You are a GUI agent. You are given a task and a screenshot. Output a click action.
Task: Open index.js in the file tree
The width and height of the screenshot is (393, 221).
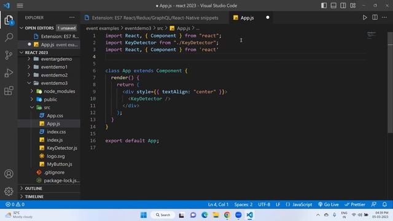pyautogui.click(x=49, y=140)
